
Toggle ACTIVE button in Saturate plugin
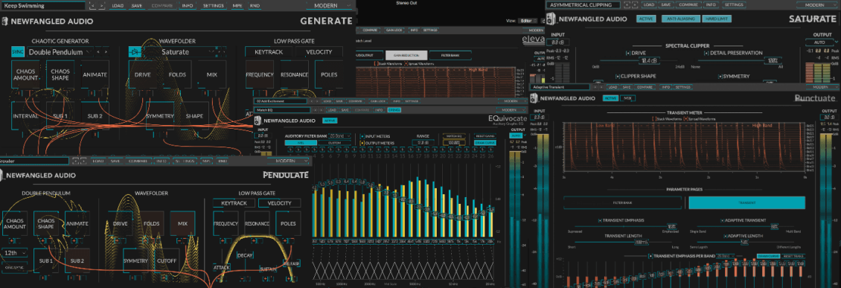pos(646,19)
